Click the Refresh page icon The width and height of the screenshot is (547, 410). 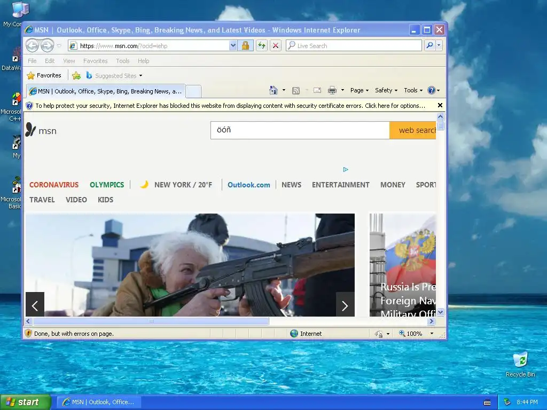(x=261, y=46)
